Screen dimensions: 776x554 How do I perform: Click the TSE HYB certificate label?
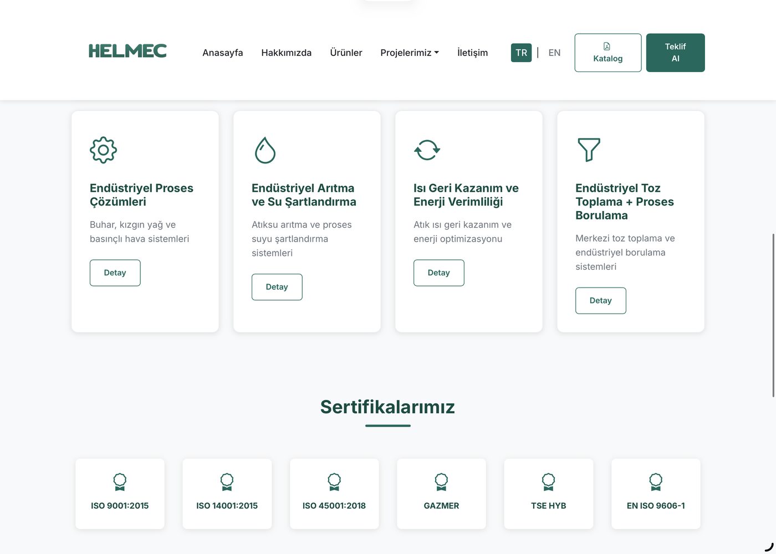click(548, 506)
